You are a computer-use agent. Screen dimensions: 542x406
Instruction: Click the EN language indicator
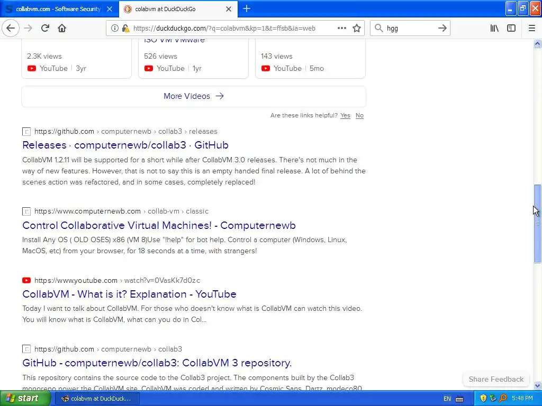447,399
